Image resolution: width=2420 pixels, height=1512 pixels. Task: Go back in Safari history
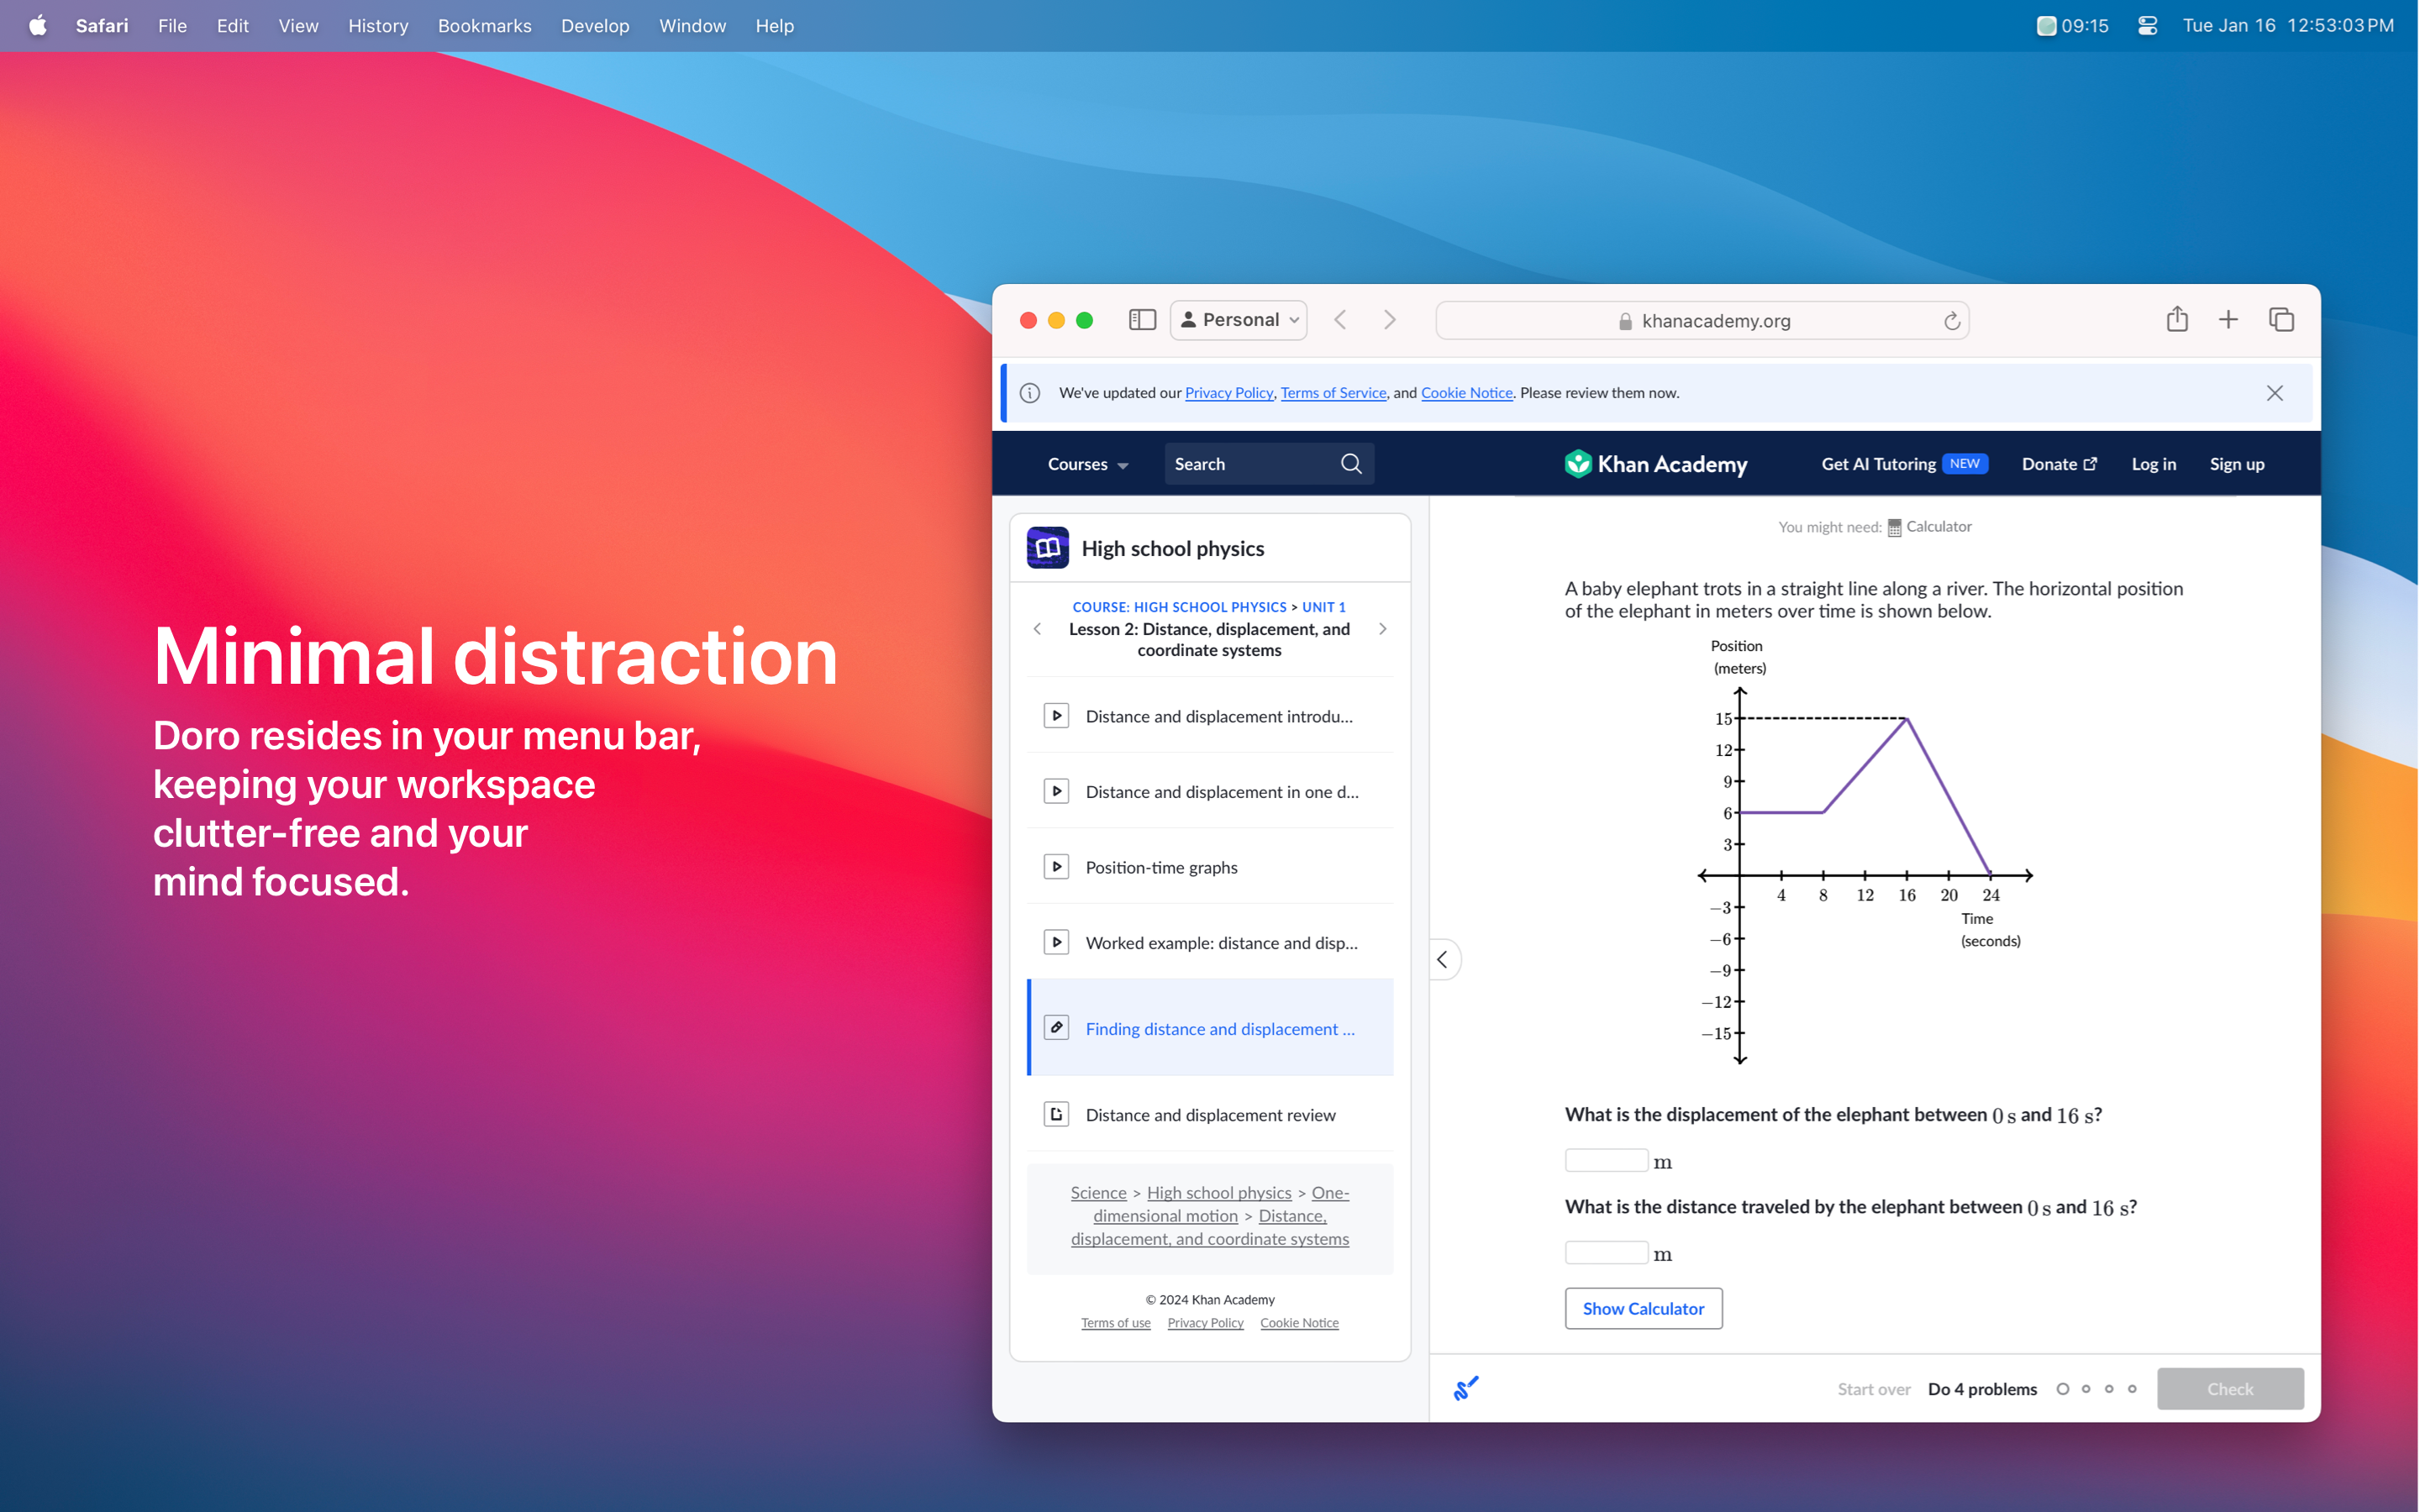[1341, 320]
